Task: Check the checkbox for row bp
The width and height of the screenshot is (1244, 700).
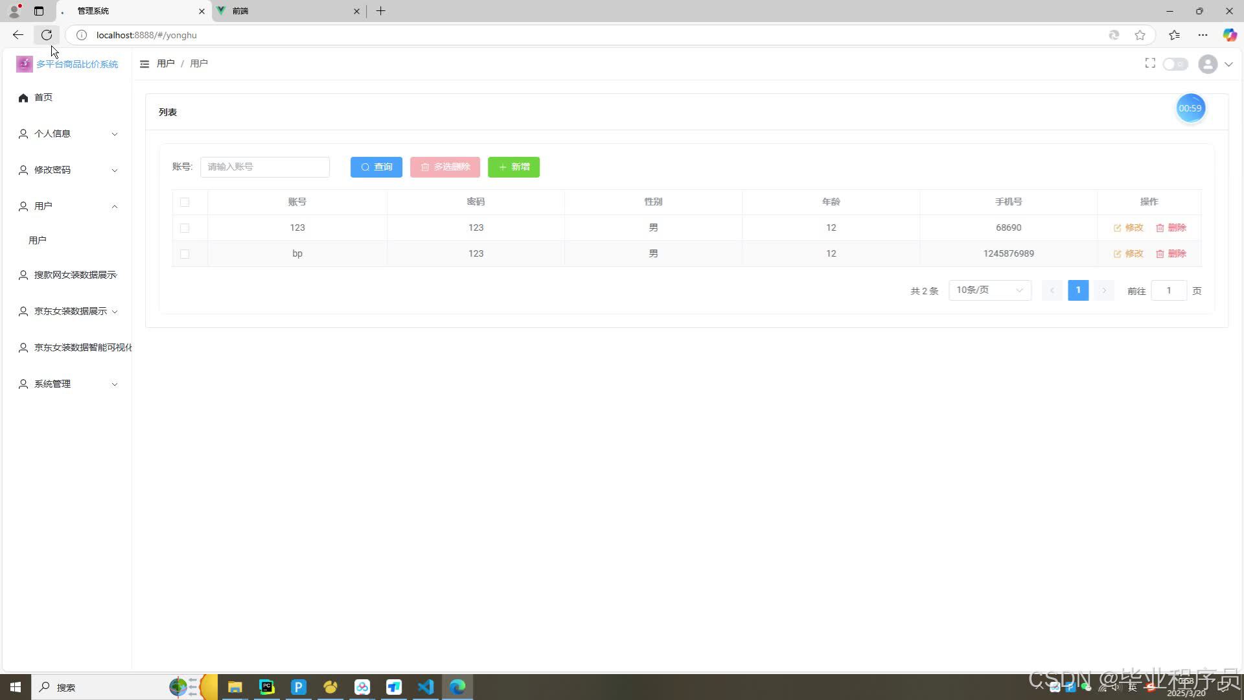Action: tap(185, 254)
